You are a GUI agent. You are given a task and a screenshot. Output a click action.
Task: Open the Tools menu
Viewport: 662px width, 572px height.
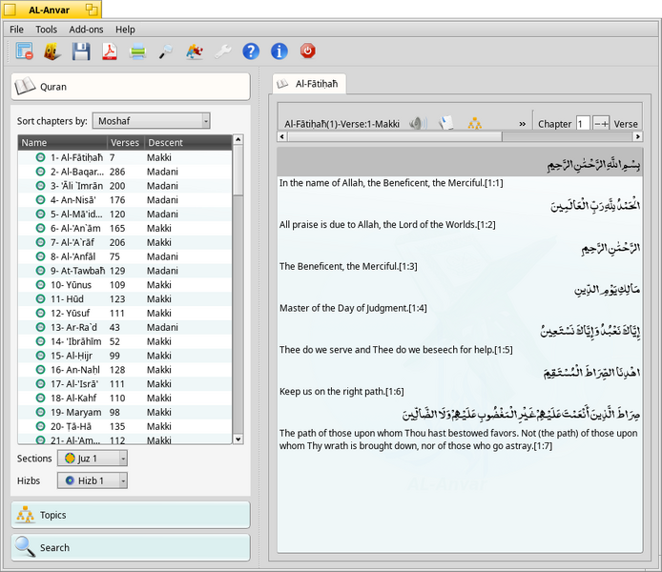pyautogui.click(x=46, y=30)
